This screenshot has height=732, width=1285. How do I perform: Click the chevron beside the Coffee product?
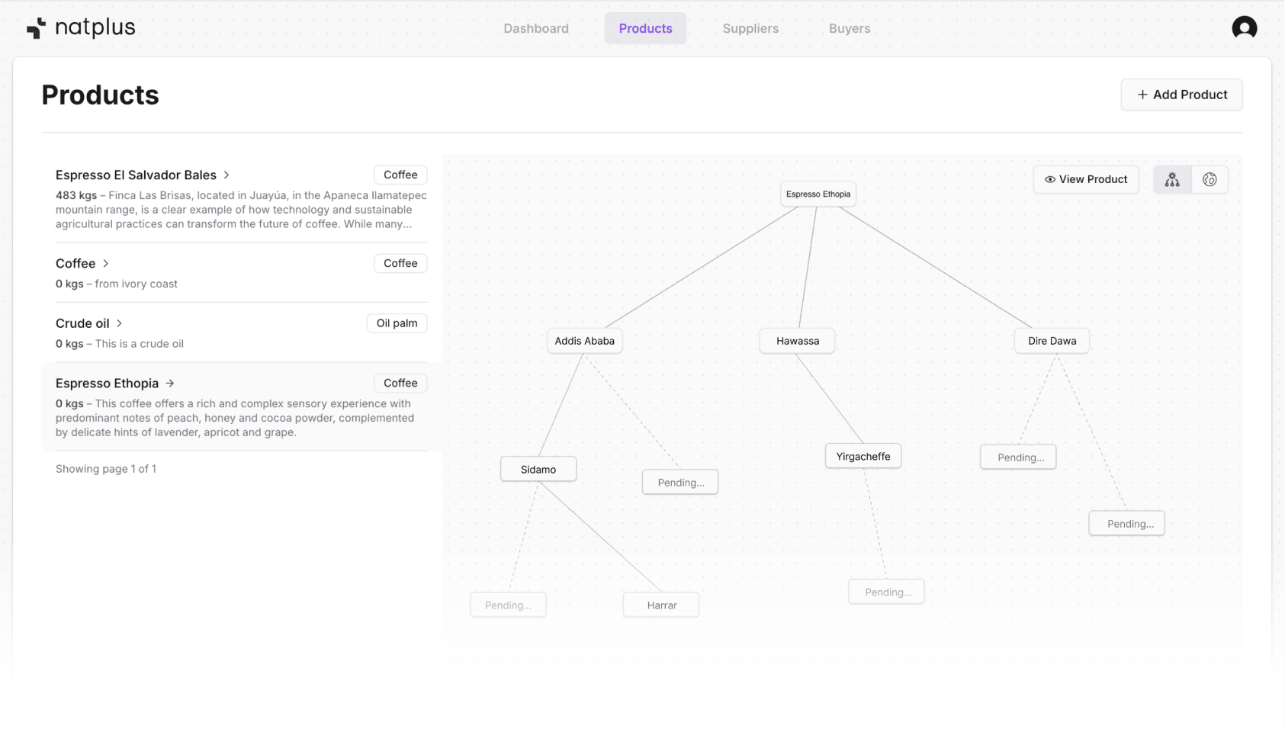pyautogui.click(x=106, y=264)
